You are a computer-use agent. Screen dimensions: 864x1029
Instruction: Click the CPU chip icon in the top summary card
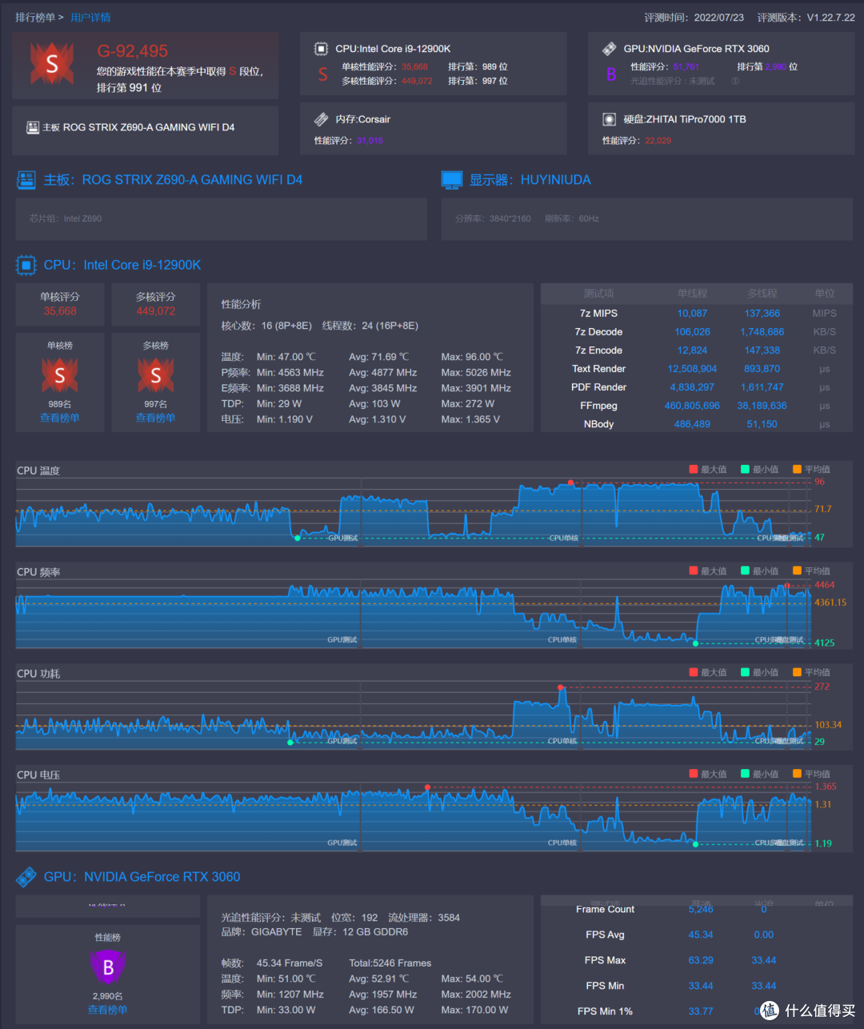point(321,49)
